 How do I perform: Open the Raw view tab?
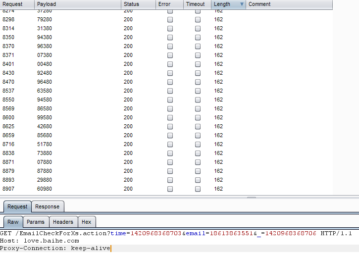pyautogui.click(x=13, y=222)
